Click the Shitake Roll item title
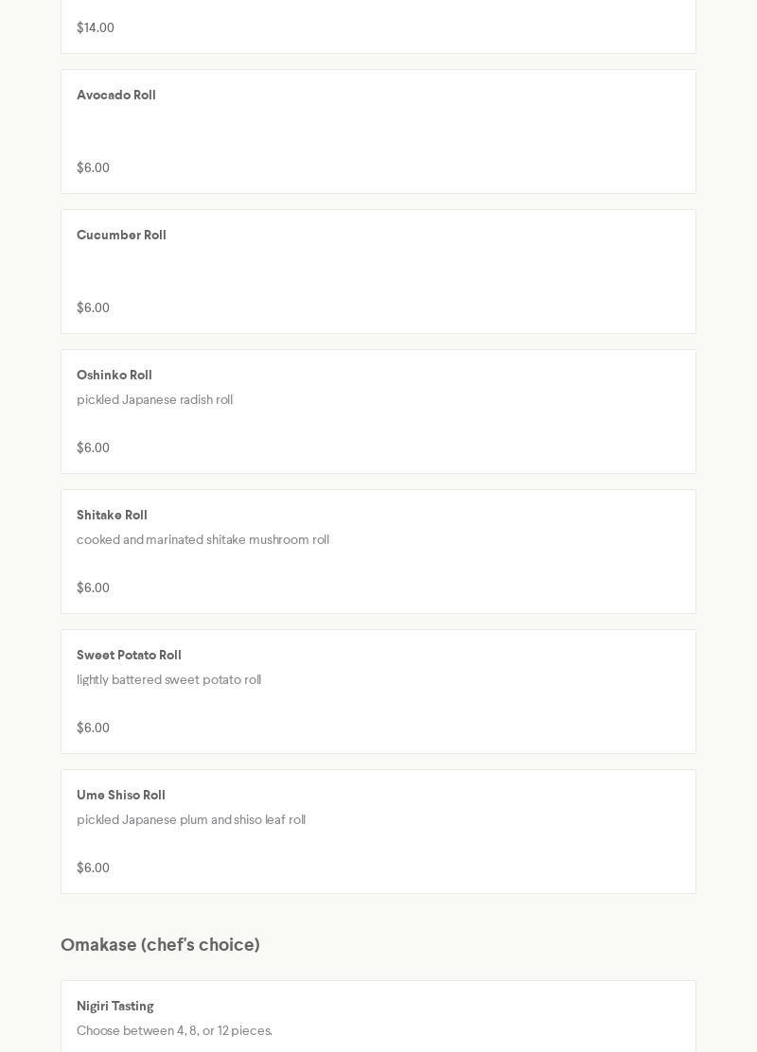The image size is (757, 1052). pos(112,516)
